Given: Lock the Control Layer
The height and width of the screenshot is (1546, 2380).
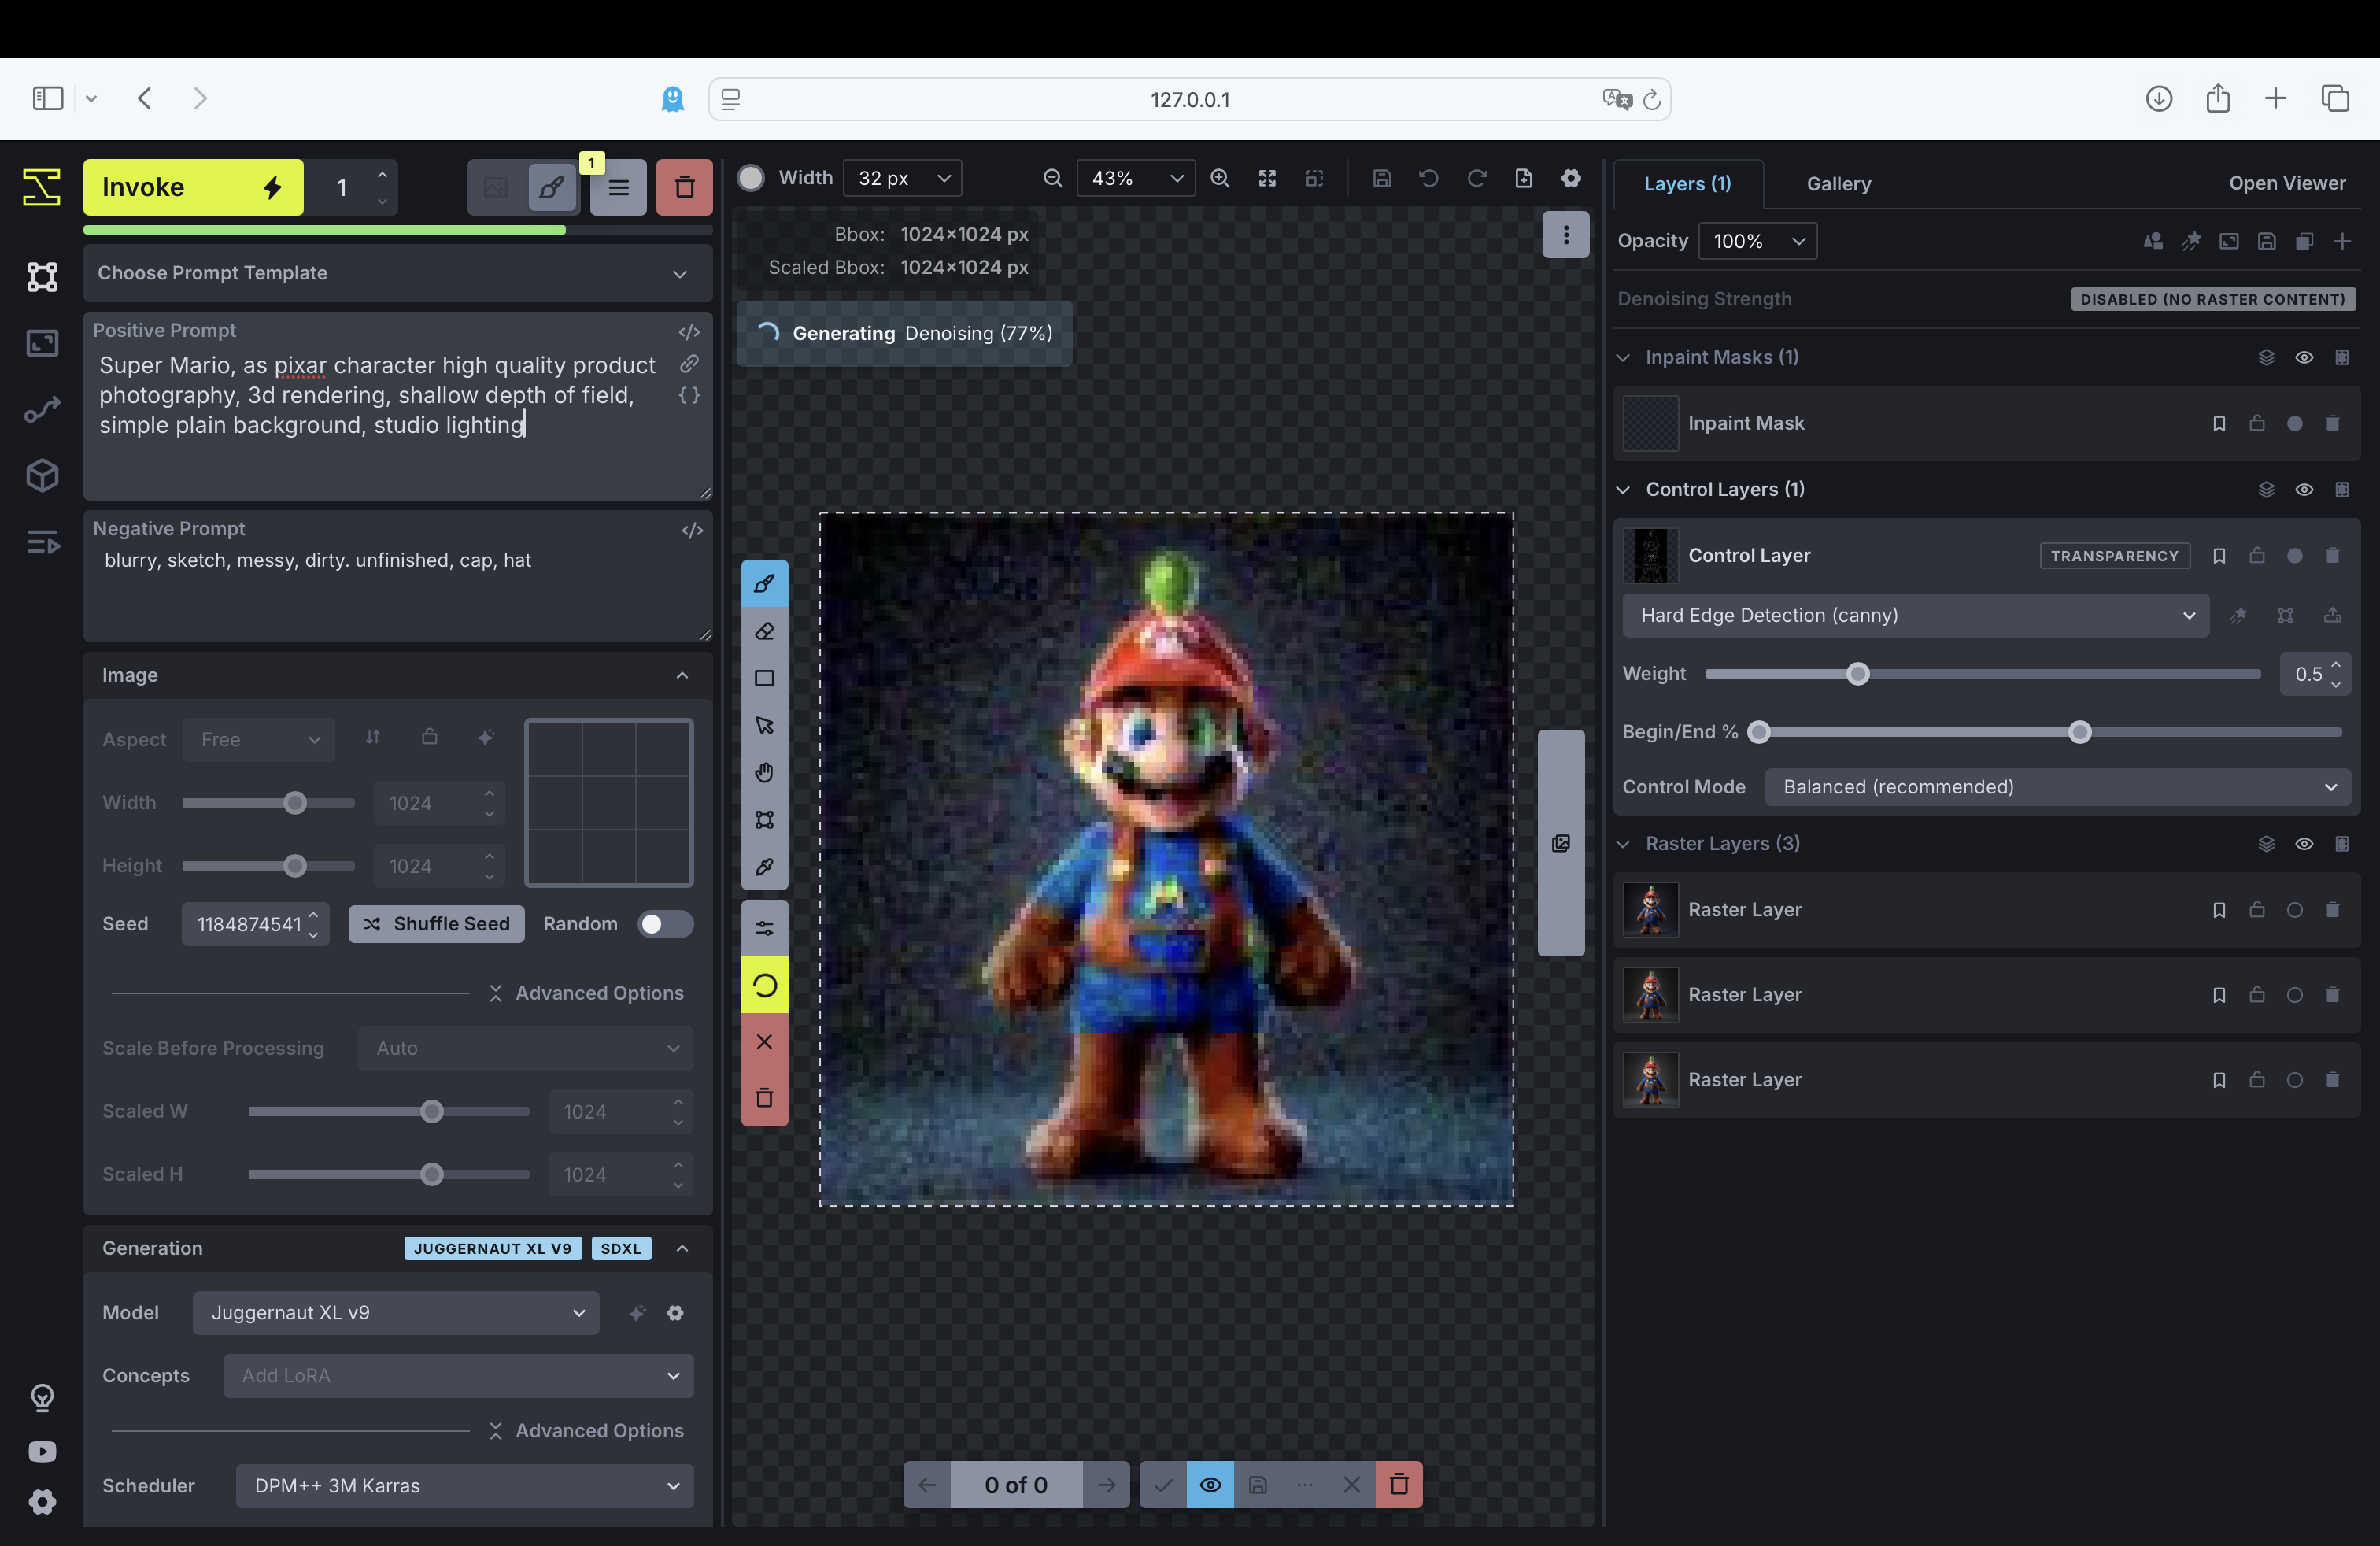Looking at the screenshot, I should pos(2256,555).
